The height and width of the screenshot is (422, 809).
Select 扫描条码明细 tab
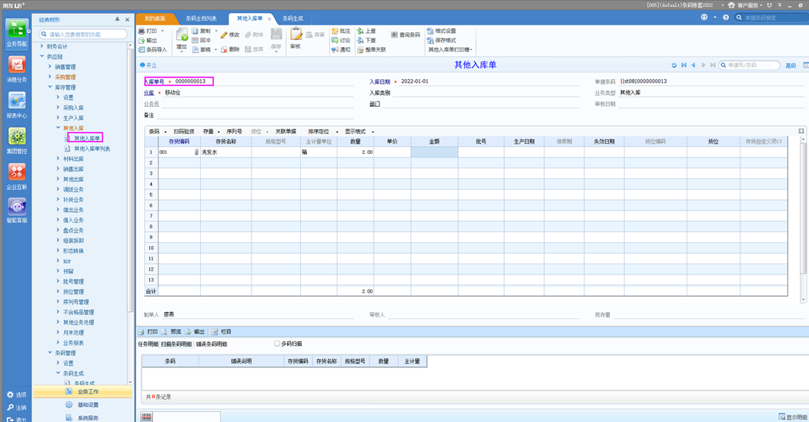[176, 344]
